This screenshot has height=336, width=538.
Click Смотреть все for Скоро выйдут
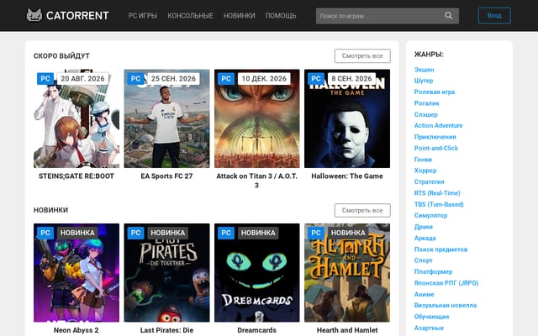(x=362, y=56)
